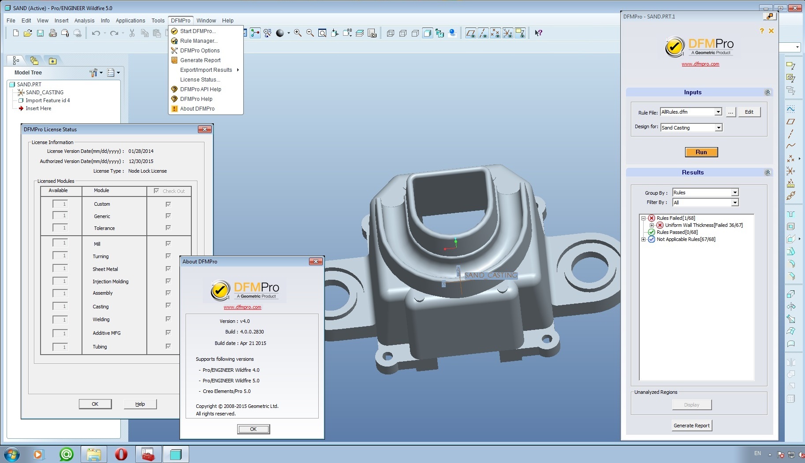Select the Datum Curve tool in right toolbar
Viewport: 805px width, 463px height.
click(791, 146)
